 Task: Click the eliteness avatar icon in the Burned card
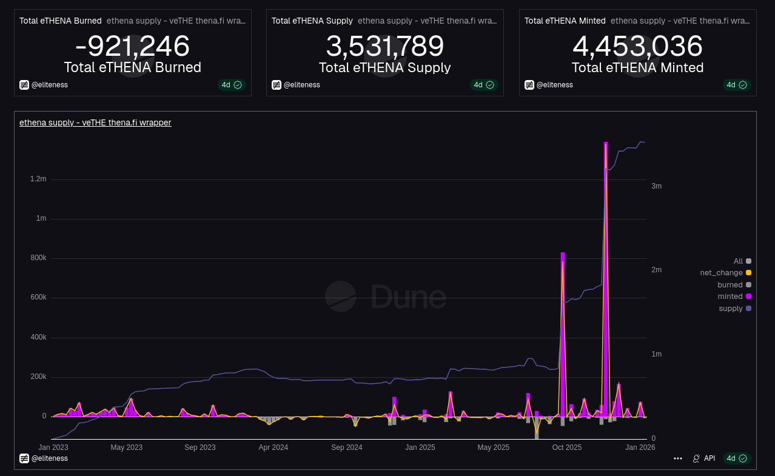24,85
